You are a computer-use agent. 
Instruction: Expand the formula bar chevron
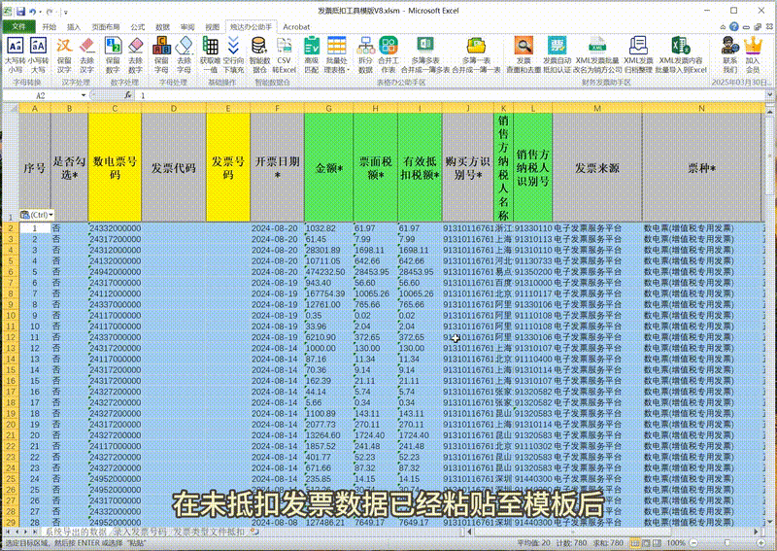click(769, 95)
